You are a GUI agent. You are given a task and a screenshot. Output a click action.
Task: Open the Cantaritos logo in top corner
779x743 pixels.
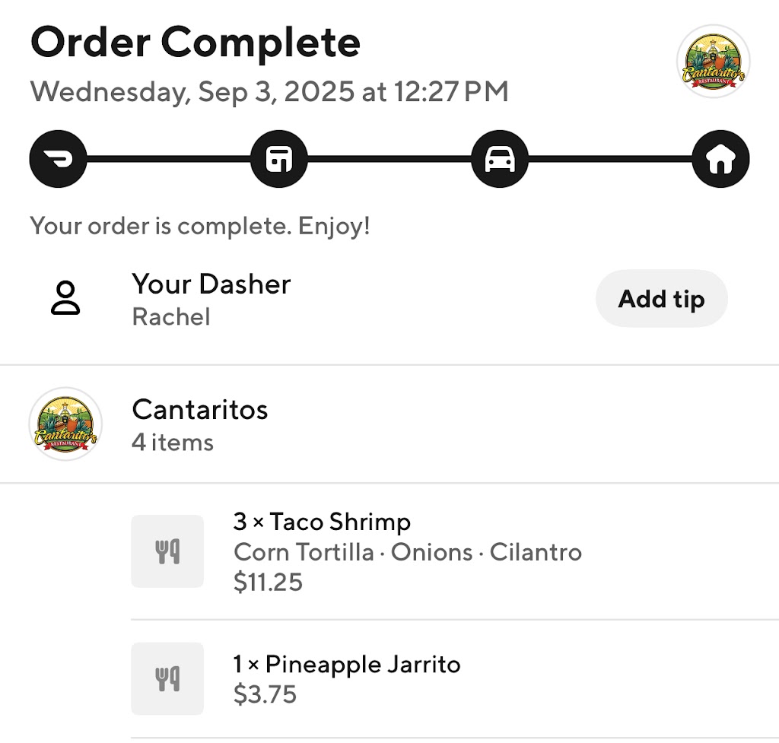[713, 62]
